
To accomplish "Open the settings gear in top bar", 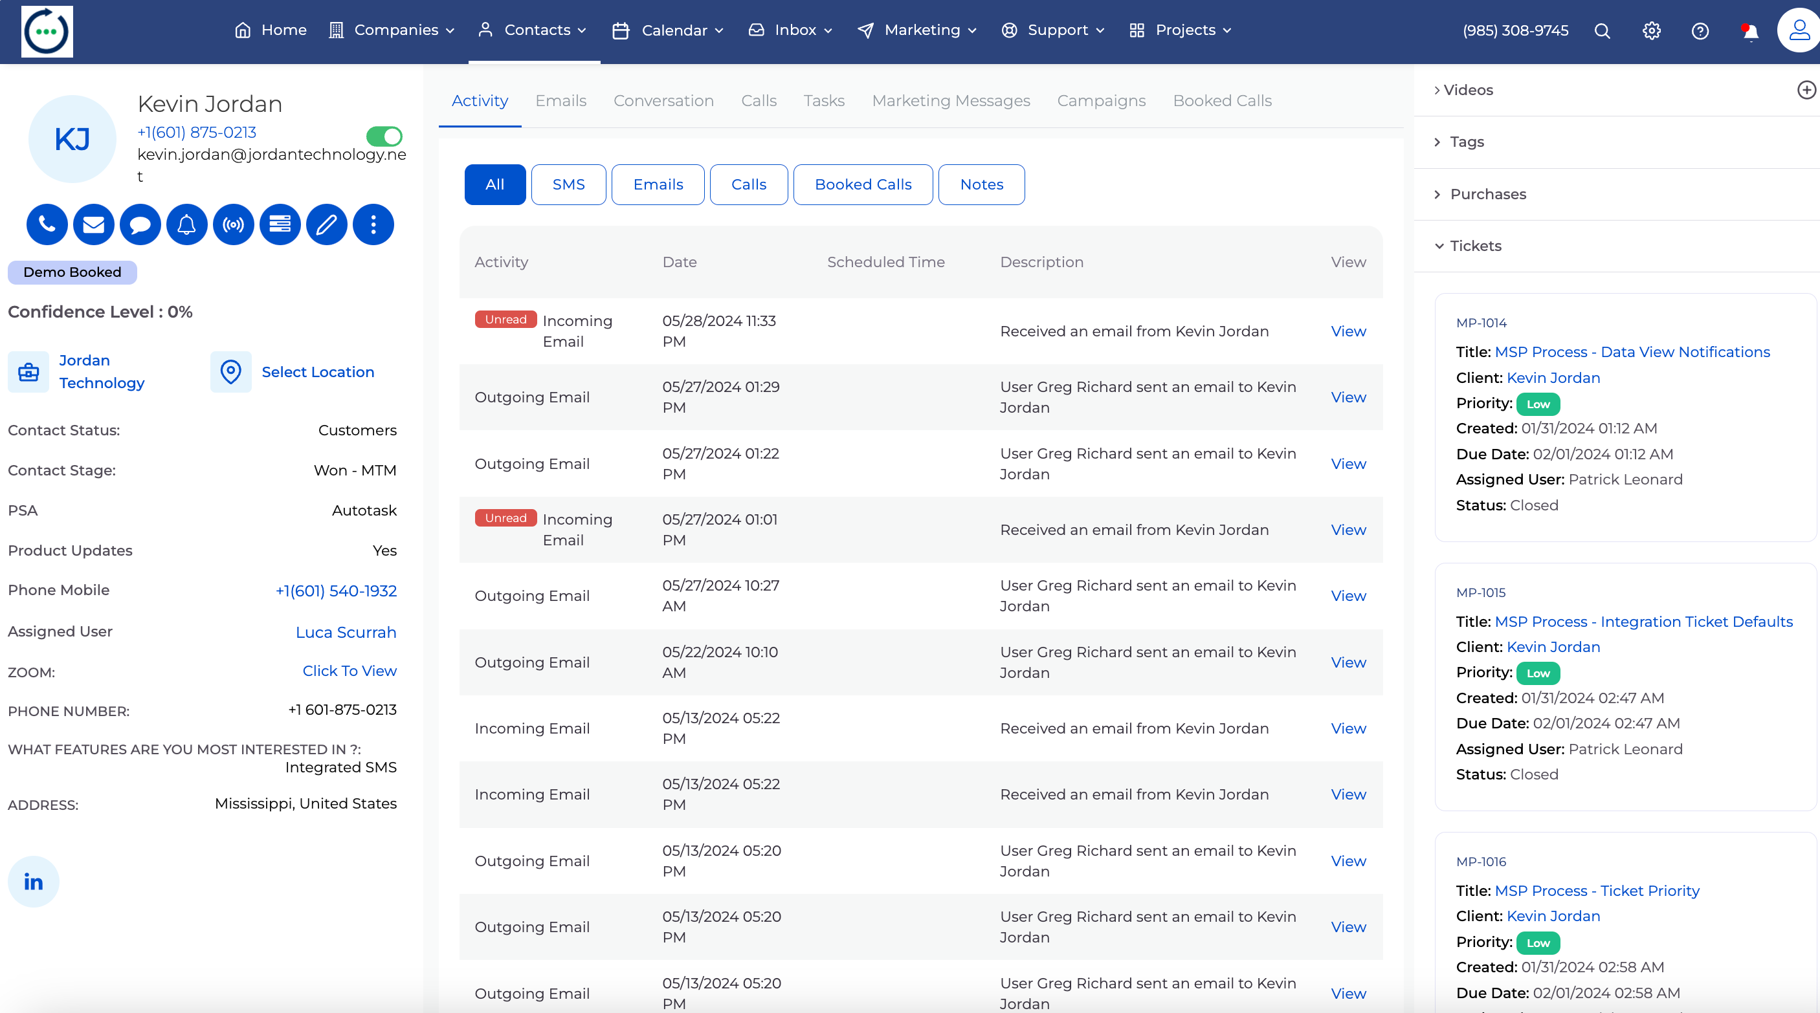I will click(1651, 30).
